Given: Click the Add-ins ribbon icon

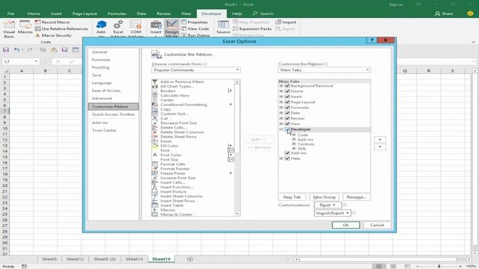Looking at the screenshot, I should 101,28.
